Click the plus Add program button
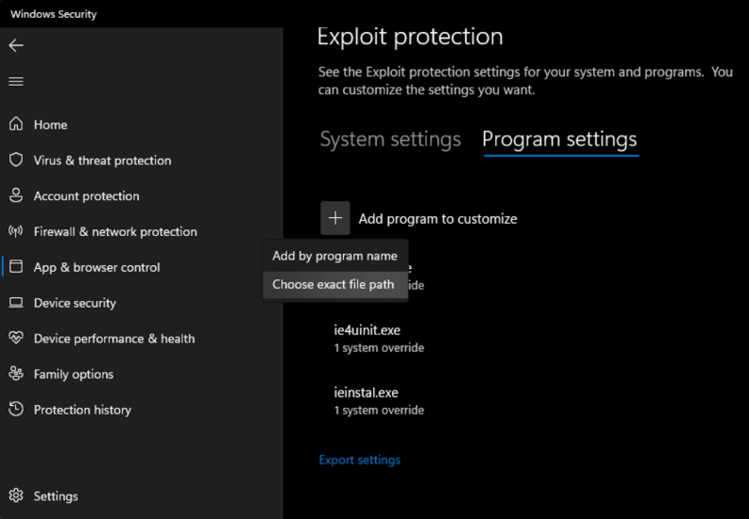This screenshot has width=749, height=519. pos(335,218)
